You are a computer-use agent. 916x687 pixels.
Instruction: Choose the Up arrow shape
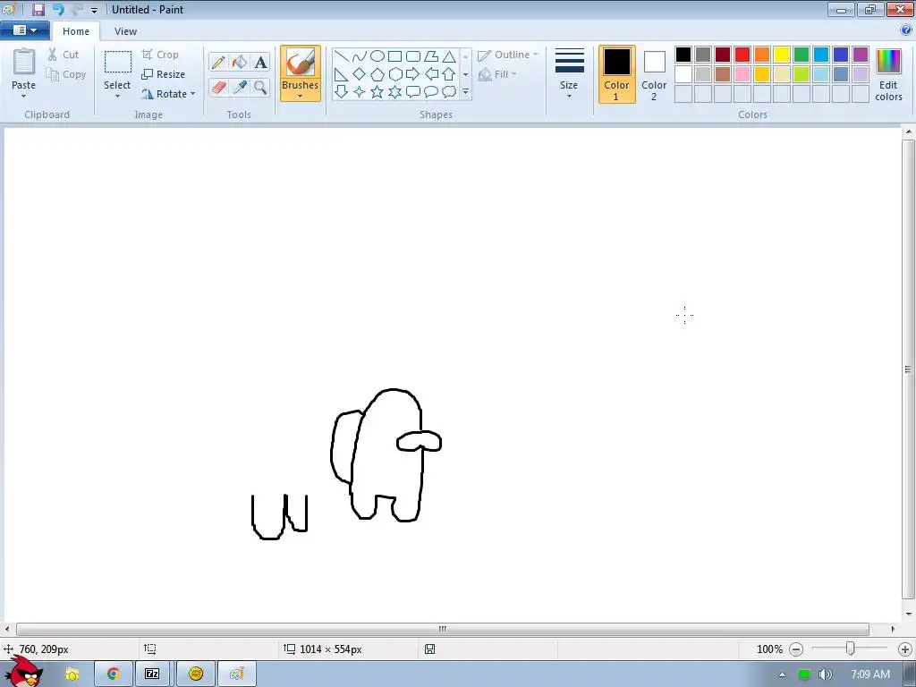(449, 74)
